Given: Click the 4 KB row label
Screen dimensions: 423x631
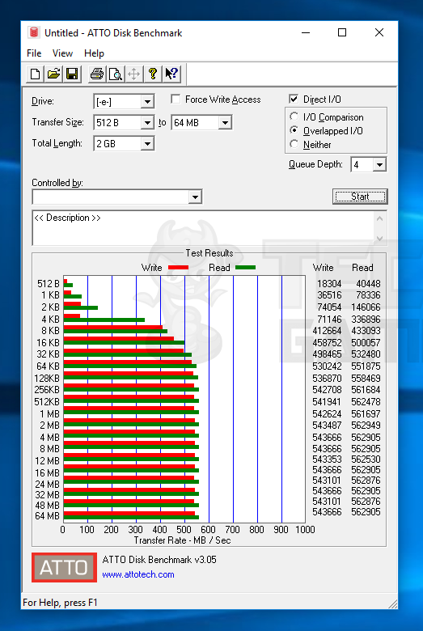Looking at the screenshot, I should tap(50, 319).
